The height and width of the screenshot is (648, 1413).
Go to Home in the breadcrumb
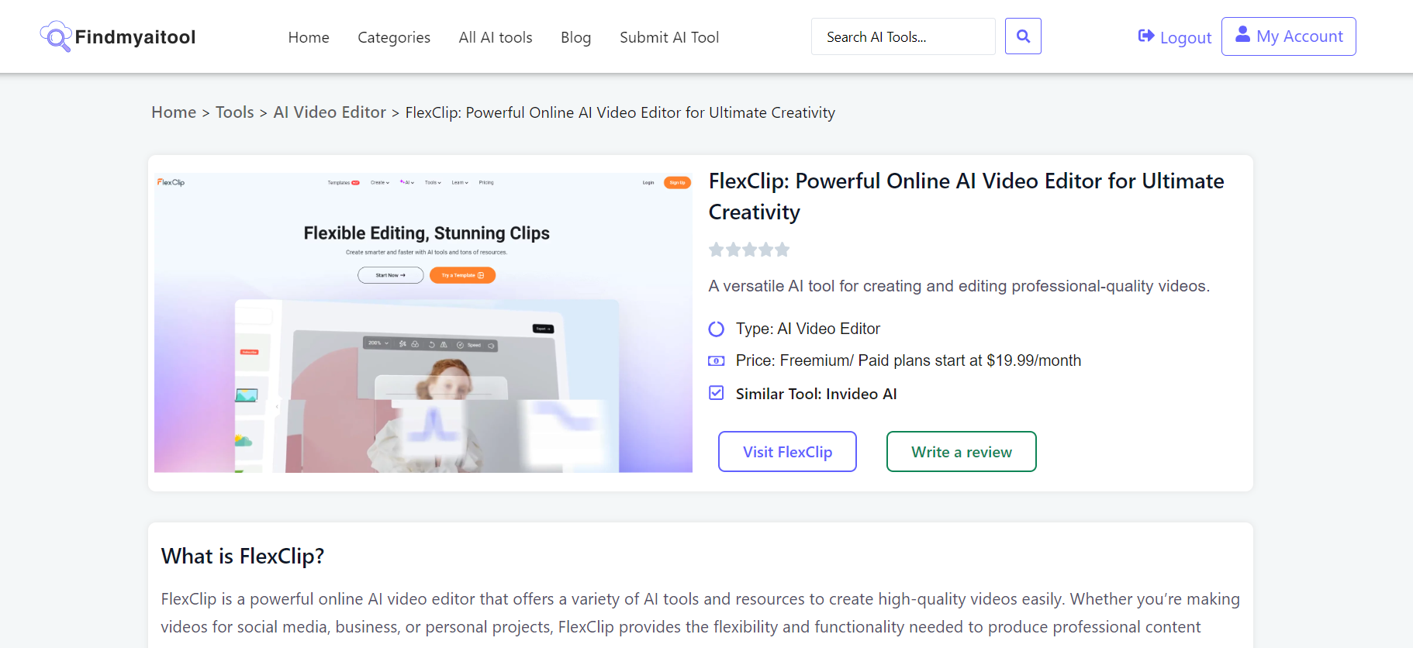tap(174, 112)
